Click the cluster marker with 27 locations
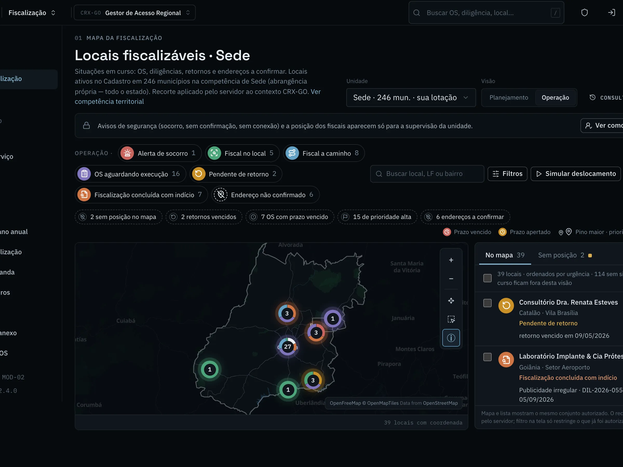Viewport: 623px width, 467px height. 287,347
